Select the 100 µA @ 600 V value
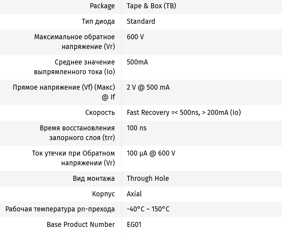Screen dimensions: 282x237 (x=151, y=153)
